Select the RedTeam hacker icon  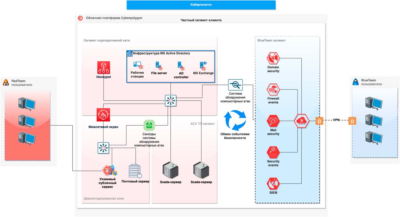(x=6, y=83)
